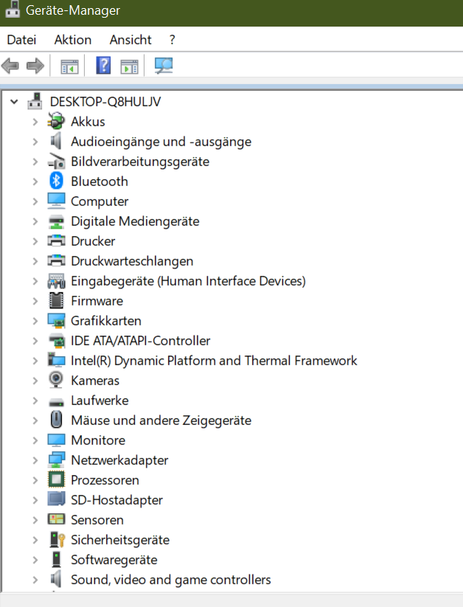Click the Eingabegeräte HID icon
This screenshot has height=607, width=463.
pos(56,281)
